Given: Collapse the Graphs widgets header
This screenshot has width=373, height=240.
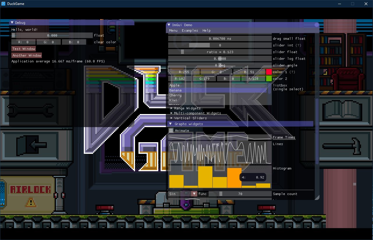Looking at the screenshot, I should tap(241, 124).
